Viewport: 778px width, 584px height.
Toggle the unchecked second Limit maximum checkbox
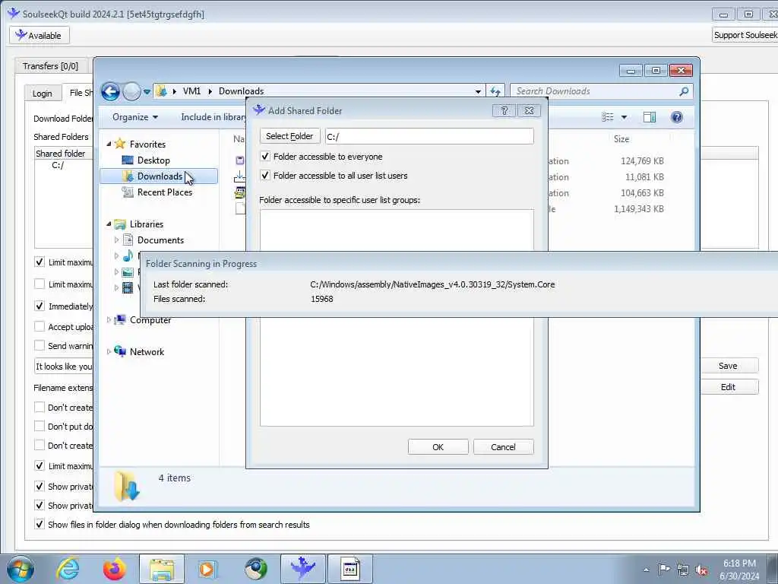40,284
